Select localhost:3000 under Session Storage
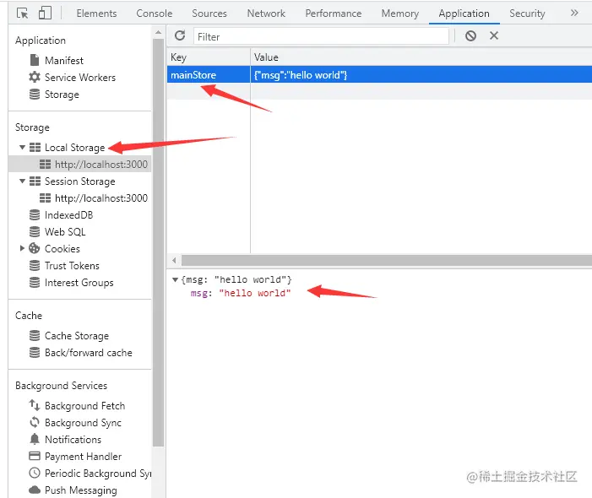This screenshot has width=592, height=498. 101,198
